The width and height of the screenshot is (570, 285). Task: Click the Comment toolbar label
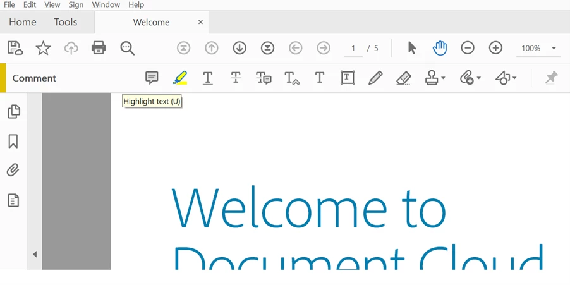[34, 78]
